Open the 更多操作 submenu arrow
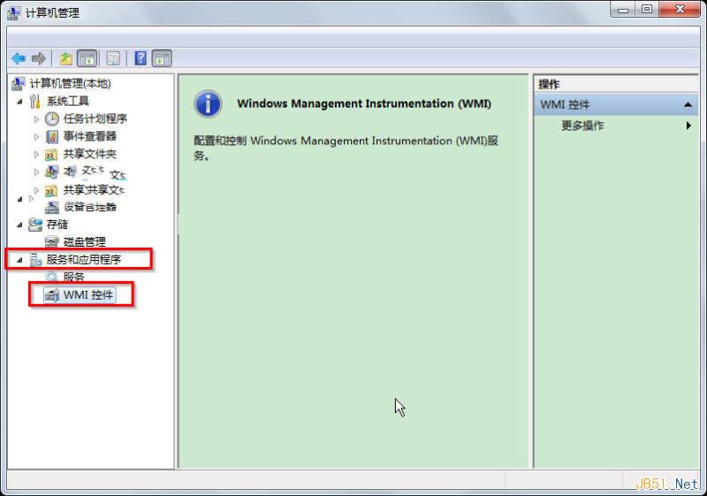707x496 pixels. pos(688,126)
